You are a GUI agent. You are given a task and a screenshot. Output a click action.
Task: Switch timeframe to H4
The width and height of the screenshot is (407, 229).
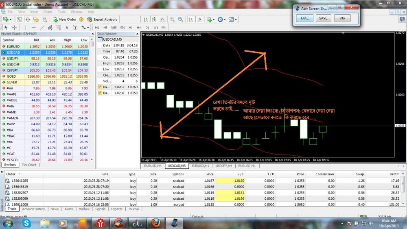pos(139,28)
